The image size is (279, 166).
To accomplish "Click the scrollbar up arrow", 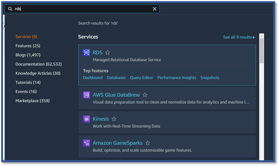I will (262, 36).
